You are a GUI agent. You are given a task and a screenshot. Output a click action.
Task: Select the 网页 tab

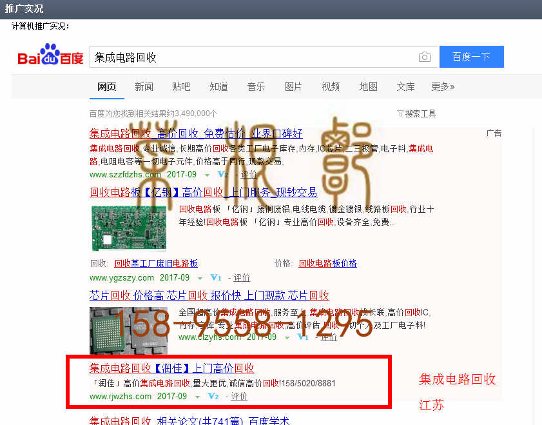107,86
